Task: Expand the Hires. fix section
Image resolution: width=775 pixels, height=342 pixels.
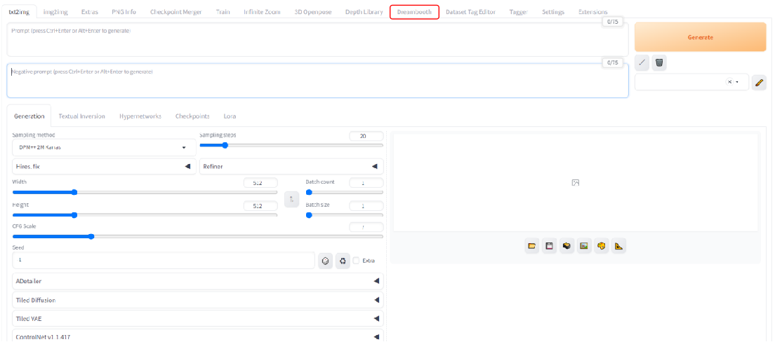Action: pos(104,166)
